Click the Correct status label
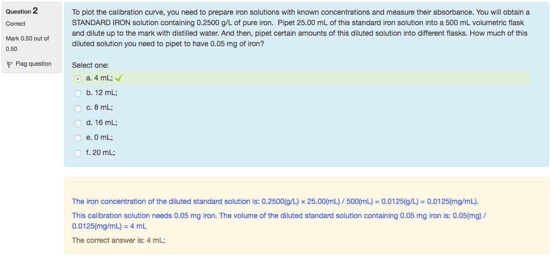 16,24
